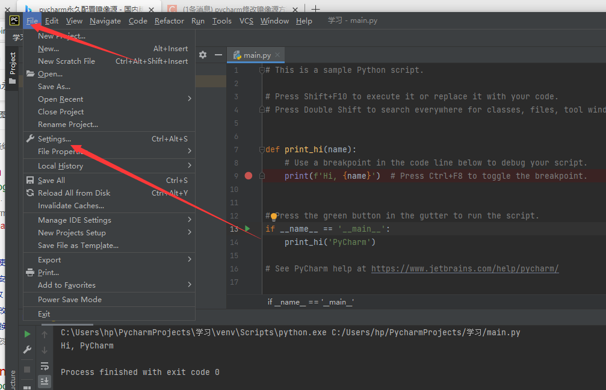606x390 pixels.
Task: Hide the project panel with the minus icon
Action: (x=218, y=55)
